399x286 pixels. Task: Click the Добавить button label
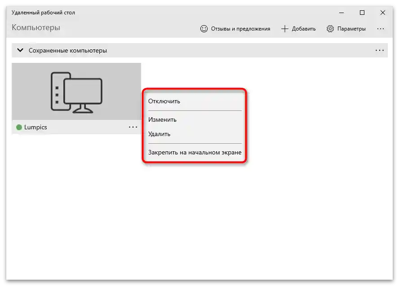[304, 29]
